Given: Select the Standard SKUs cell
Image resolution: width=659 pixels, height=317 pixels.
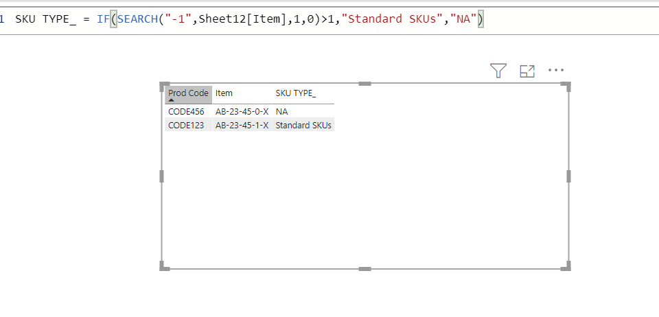Looking at the screenshot, I should [303, 125].
